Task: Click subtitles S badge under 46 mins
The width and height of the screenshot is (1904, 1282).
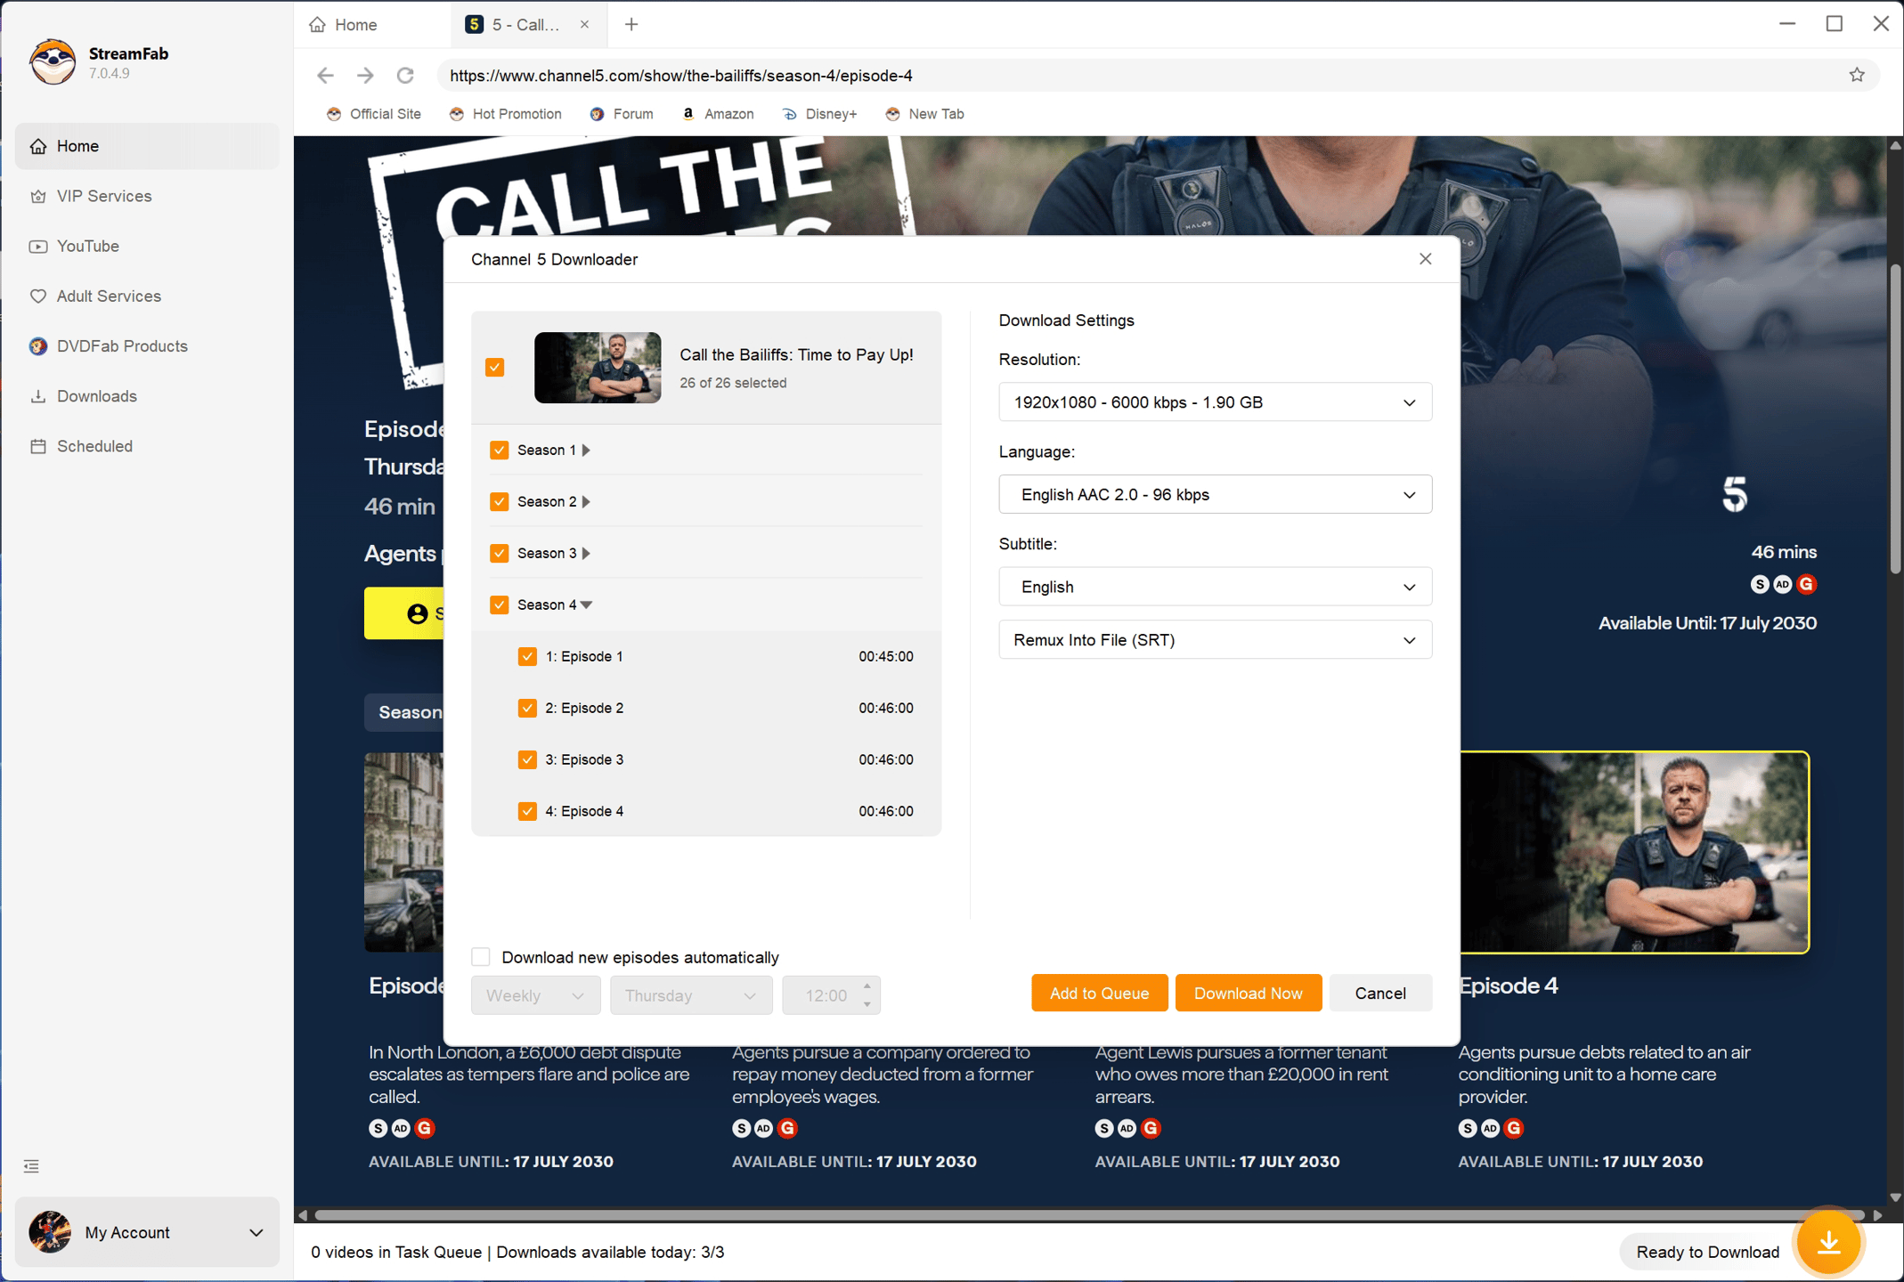Action: tap(1759, 584)
